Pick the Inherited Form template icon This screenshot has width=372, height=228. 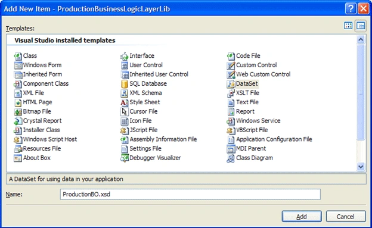(x=18, y=74)
